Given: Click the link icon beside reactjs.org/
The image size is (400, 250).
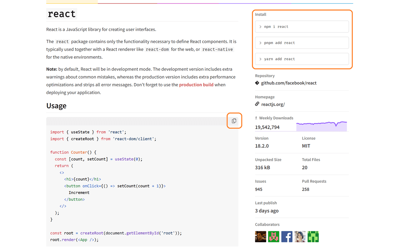Looking at the screenshot, I should point(257,104).
